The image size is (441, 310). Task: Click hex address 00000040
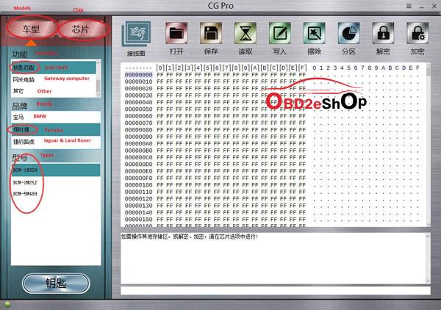(x=139, y=102)
